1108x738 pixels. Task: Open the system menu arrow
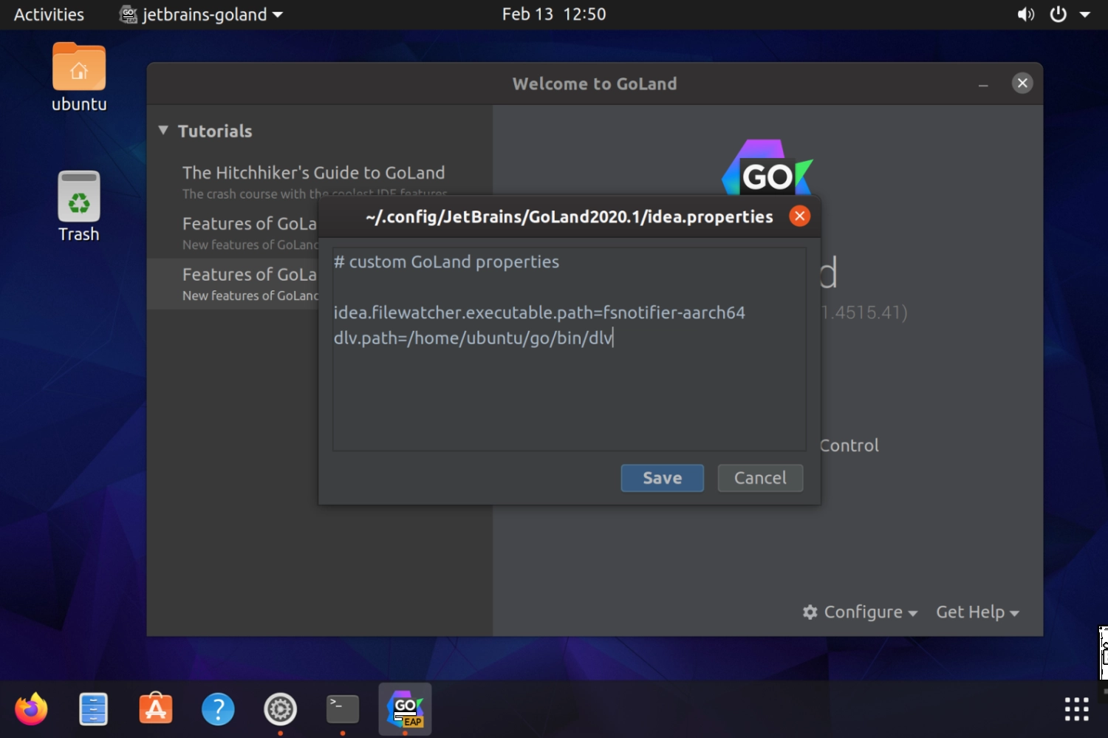pos(1084,14)
